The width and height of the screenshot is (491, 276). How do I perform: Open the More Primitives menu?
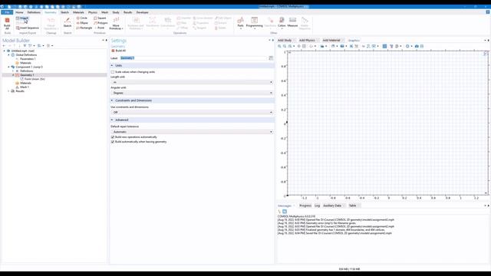pyautogui.click(x=116, y=24)
